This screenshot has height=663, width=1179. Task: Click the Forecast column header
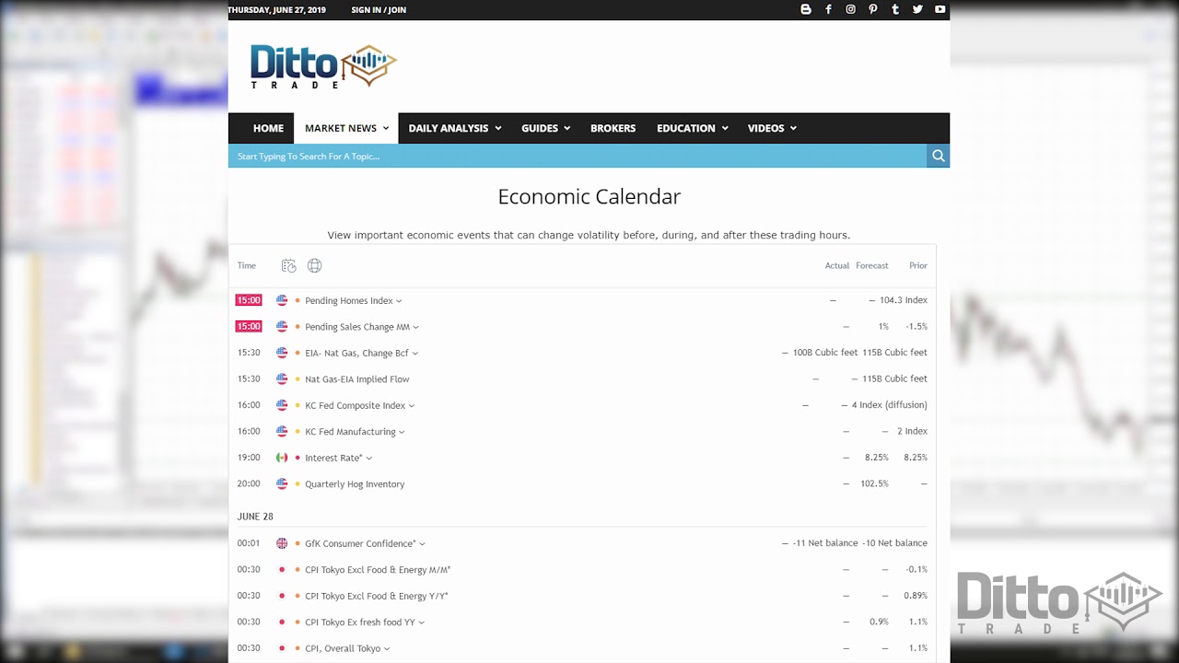tap(872, 265)
